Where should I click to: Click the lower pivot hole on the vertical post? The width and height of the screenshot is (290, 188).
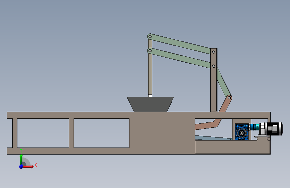(x=213, y=66)
